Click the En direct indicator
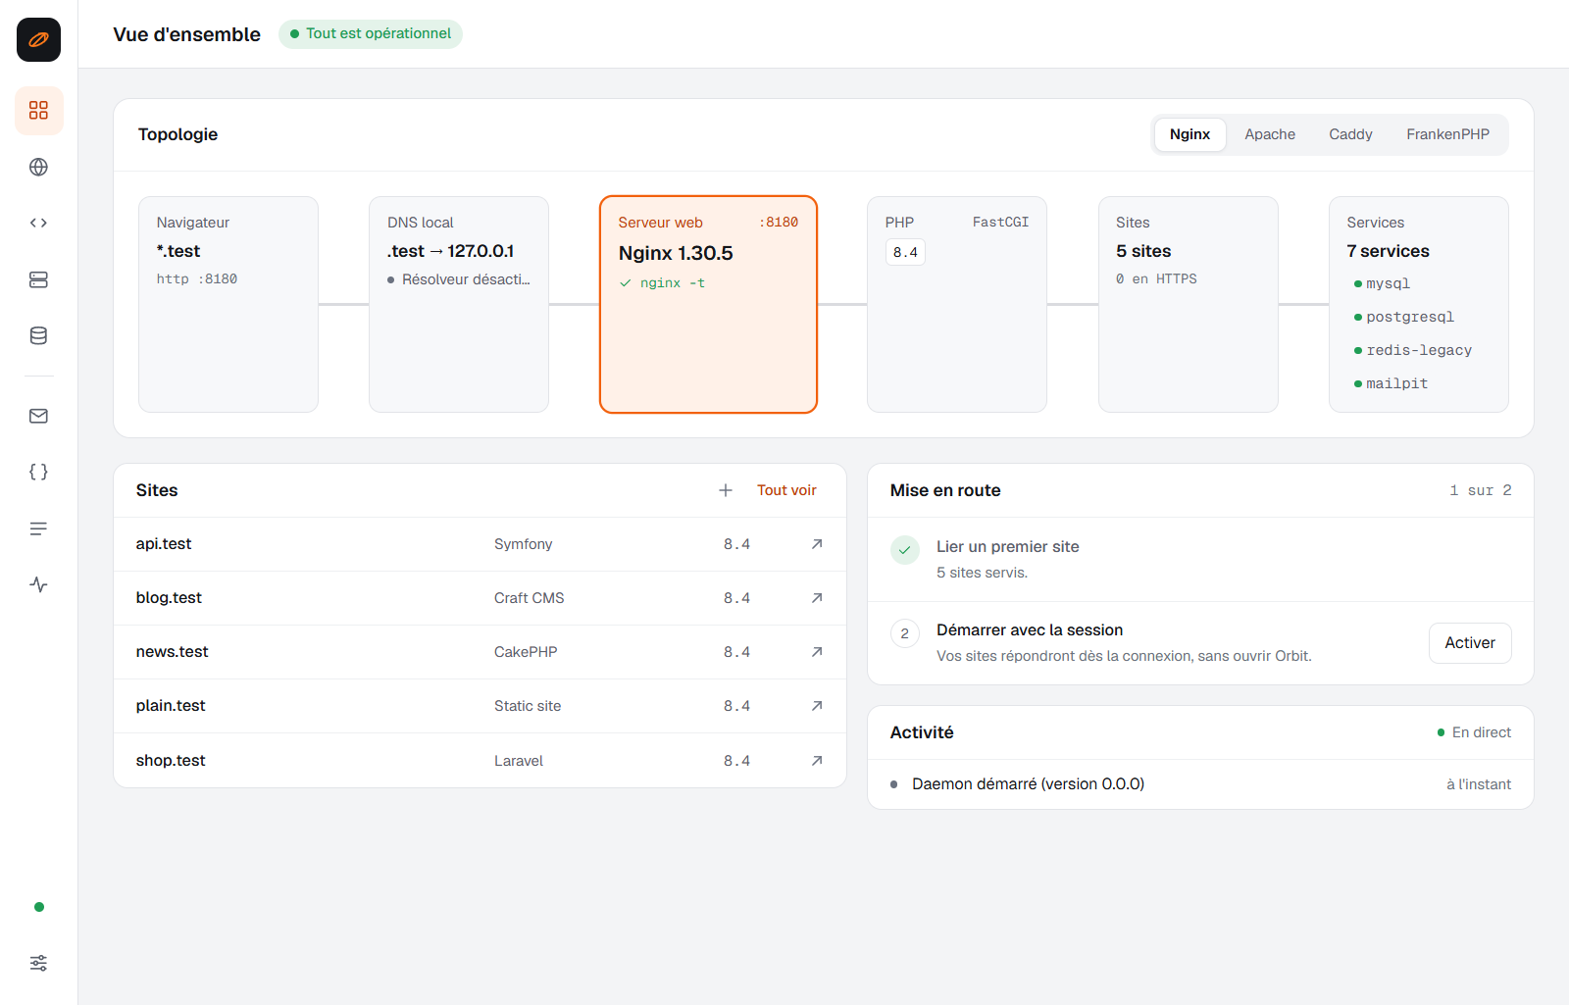This screenshot has height=1005, width=1569. coord(1474,732)
